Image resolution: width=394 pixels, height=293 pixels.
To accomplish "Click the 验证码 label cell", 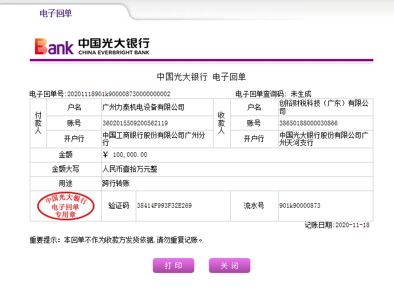I will click(x=119, y=206).
